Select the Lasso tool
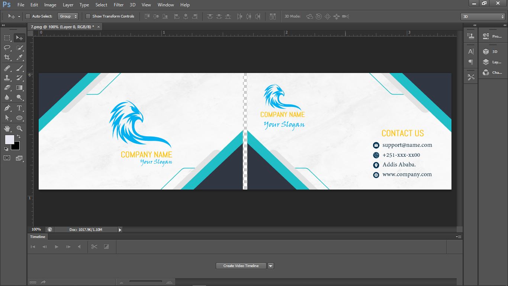Image resolution: width=508 pixels, height=286 pixels. (x=7, y=48)
